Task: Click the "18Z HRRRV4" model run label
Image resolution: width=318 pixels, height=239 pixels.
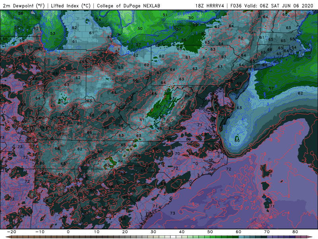Action: coord(209,6)
